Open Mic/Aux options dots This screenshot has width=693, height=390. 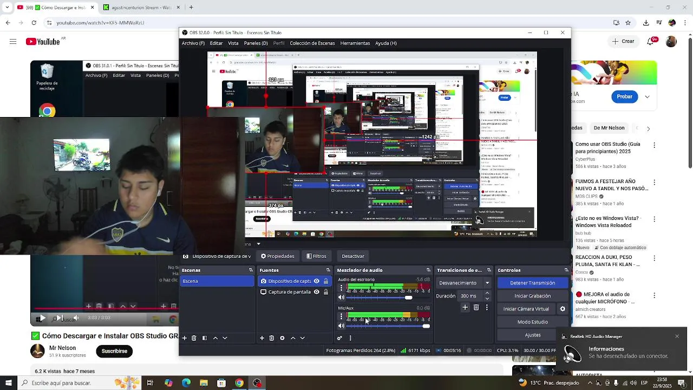[341, 316]
